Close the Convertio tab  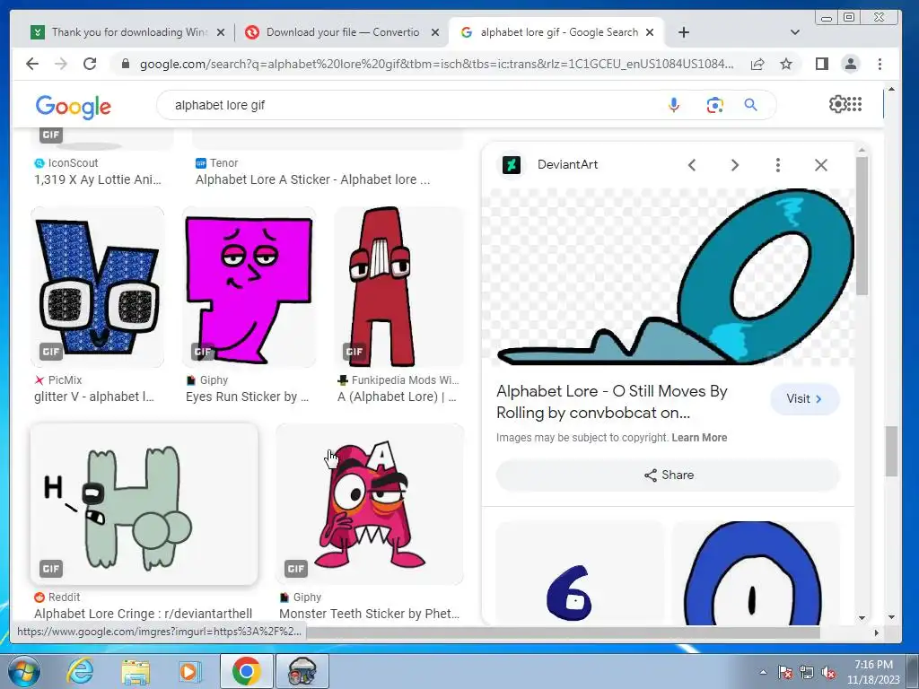click(x=435, y=33)
